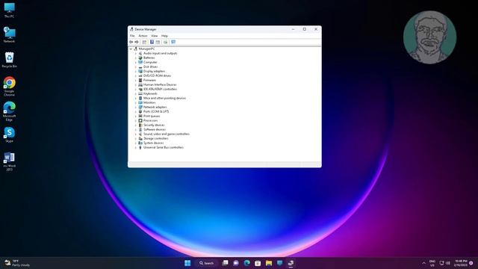
Task: Select the IDE ATA/ATAPI controllers icon
Action: pos(140,89)
